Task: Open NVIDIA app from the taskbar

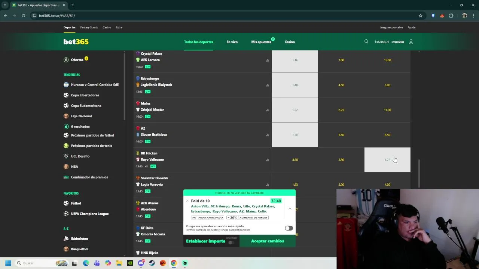Action: coord(130,263)
